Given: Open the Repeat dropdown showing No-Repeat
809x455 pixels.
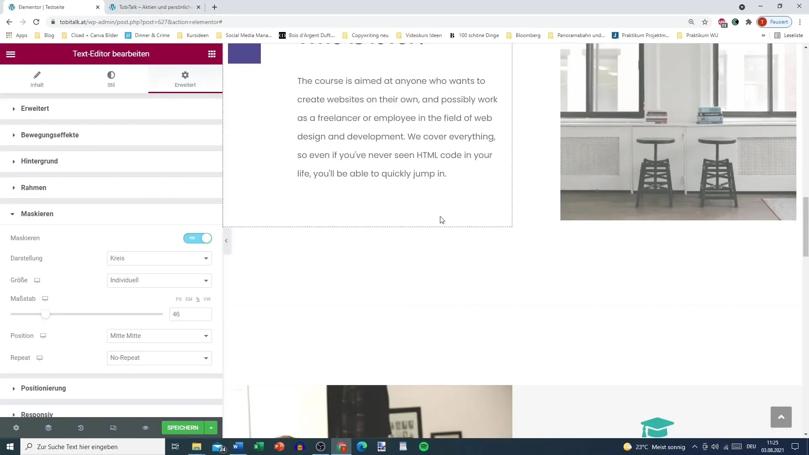Looking at the screenshot, I should (159, 358).
